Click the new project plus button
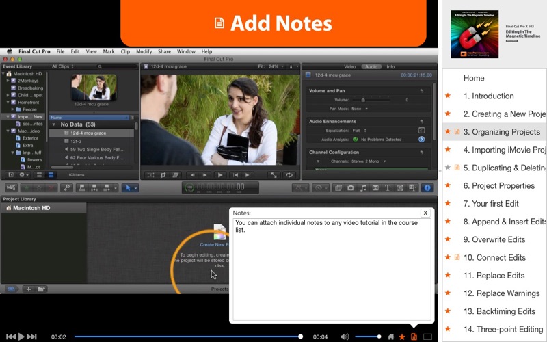The image size is (547, 342). pyautogui.click(x=29, y=289)
